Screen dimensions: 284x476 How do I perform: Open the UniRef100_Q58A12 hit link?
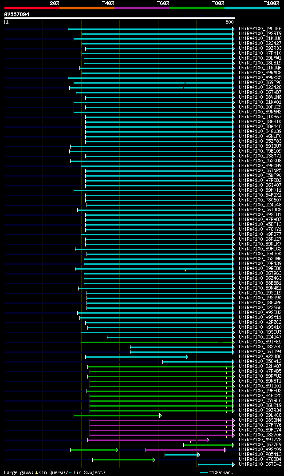[260, 362]
